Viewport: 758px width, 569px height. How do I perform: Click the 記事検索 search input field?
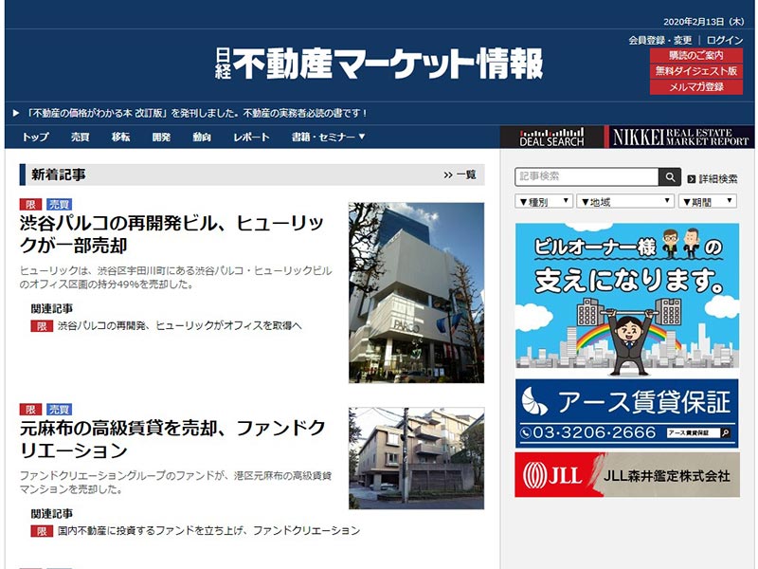pos(587,177)
